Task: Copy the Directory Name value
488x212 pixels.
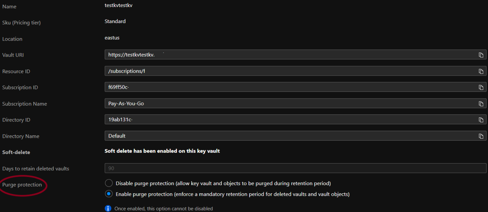Action: click(481, 136)
